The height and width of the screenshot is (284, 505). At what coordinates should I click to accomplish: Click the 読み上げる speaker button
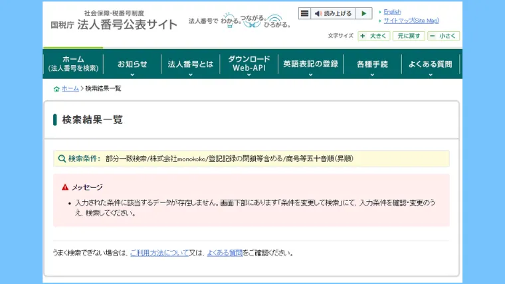tap(333, 13)
